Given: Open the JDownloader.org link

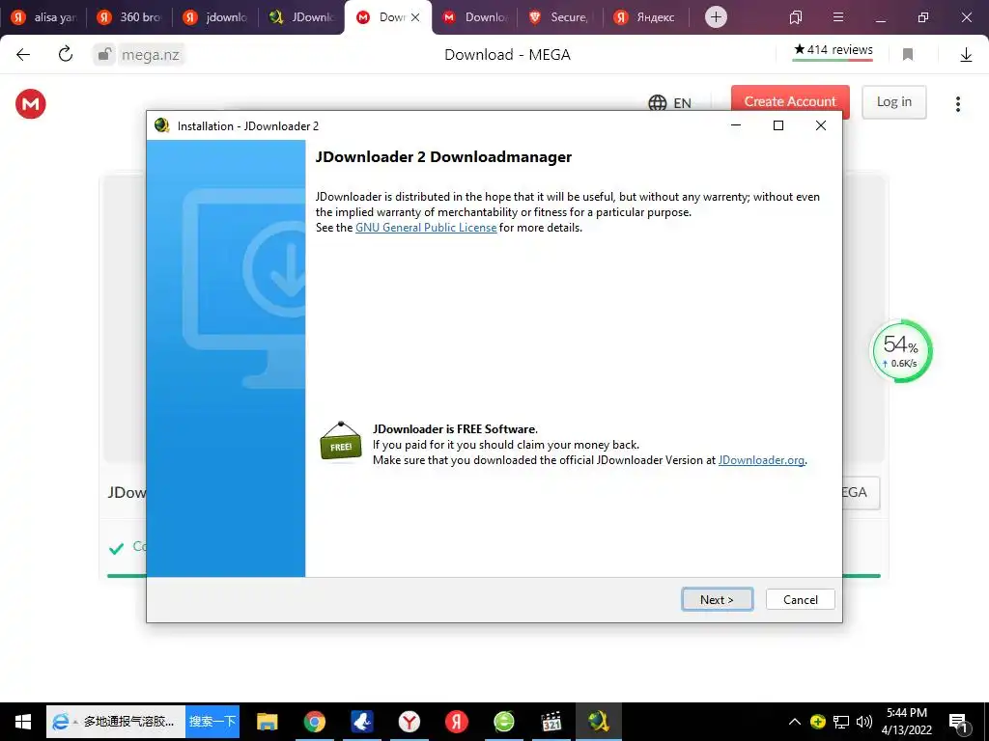Looking at the screenshot, I should [761, 460].
